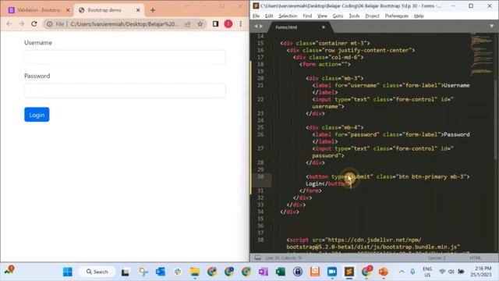
Task: Close the Validation Bootstrap tab
Action: pyautogui.click(x=68, y=10)
